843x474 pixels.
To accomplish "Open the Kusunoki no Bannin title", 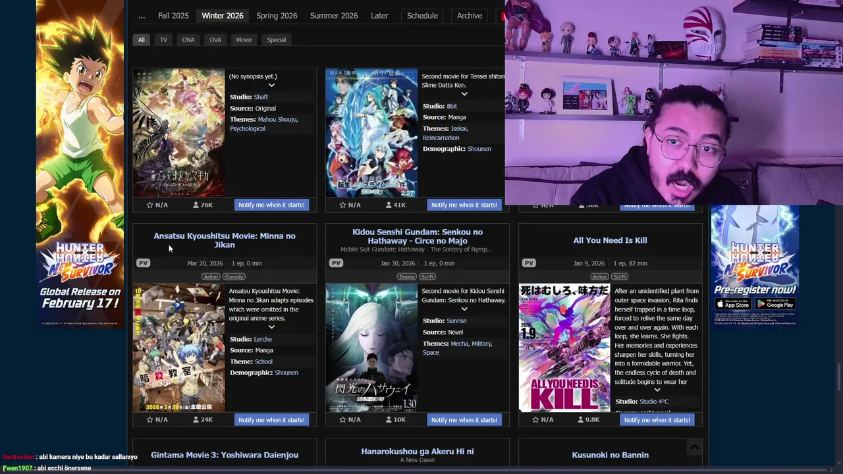I will coord(611,455).
